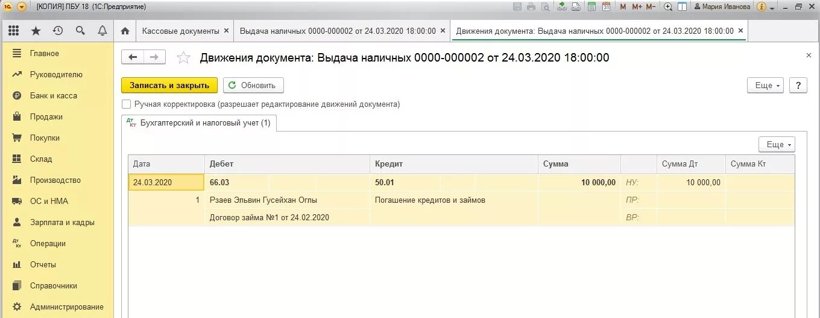Select debit account cell 66.03
Screen dimensions: 820x318
coord(237,182)
